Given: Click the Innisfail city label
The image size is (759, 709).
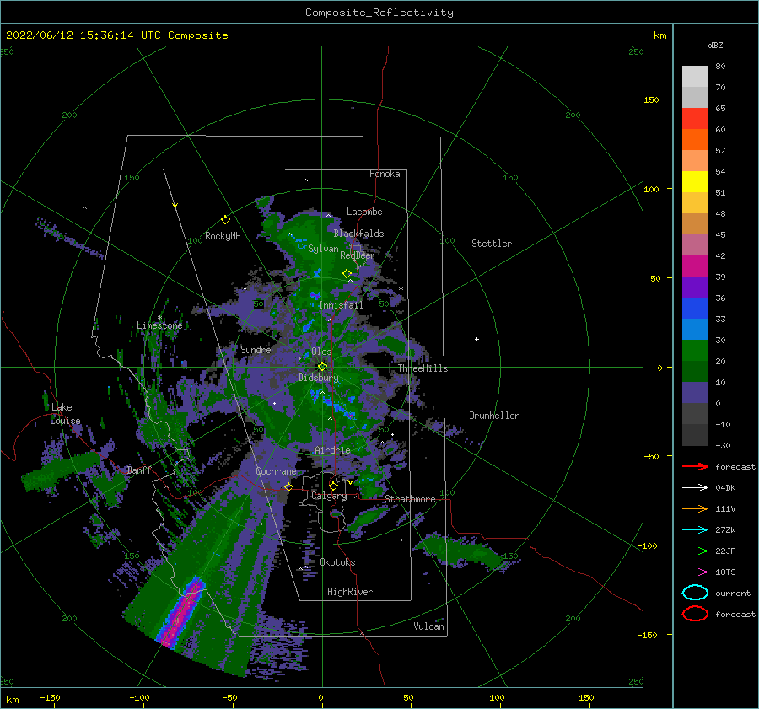Looking at the screenshot, I should (x=341, y=305).
